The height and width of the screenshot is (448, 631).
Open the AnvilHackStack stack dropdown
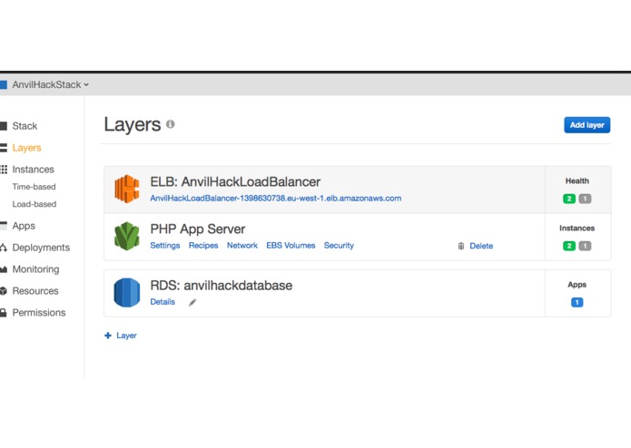[50, 84]
